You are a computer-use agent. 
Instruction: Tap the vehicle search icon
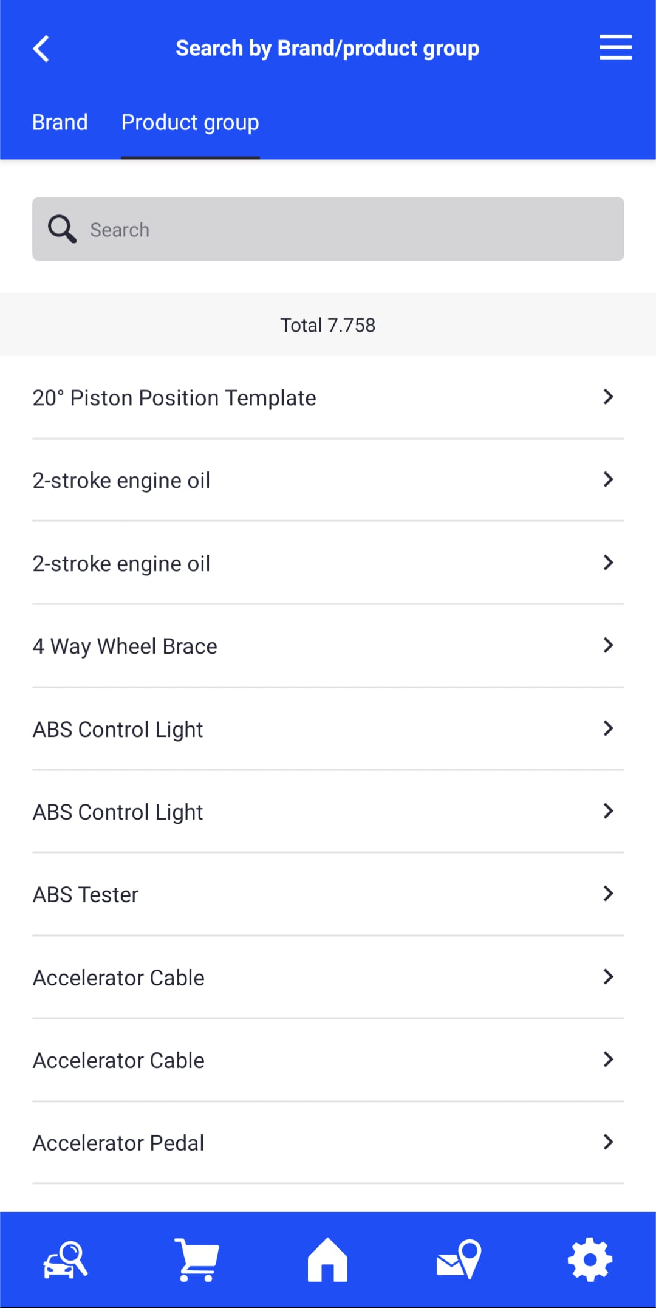[66, 1260]
